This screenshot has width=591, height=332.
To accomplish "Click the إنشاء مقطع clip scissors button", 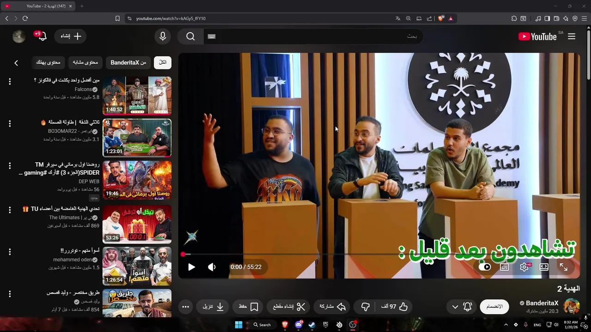I will pos(289,307).
